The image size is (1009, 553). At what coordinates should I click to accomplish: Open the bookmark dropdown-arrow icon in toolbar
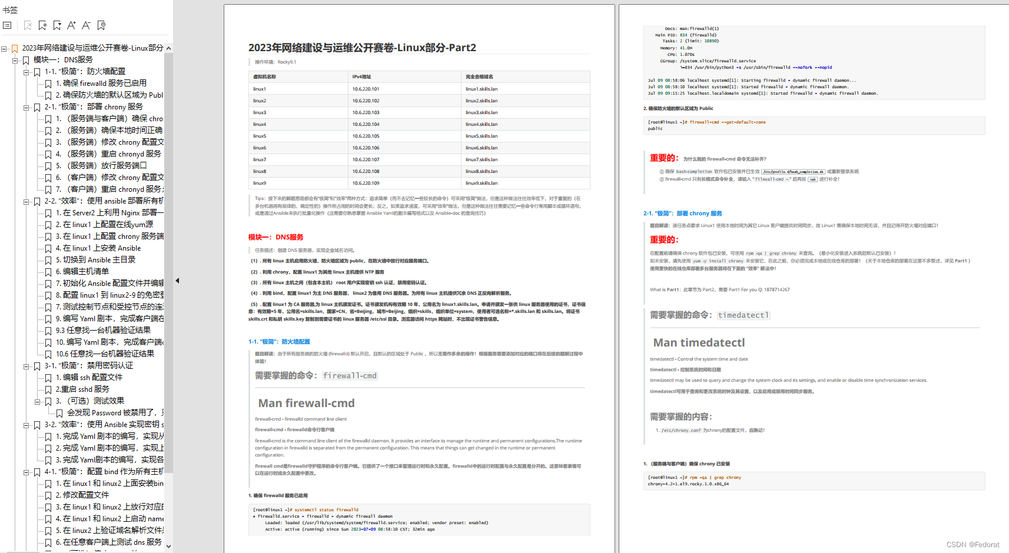coord(57,25)
